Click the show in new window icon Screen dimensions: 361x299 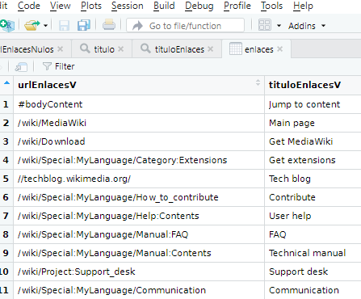tap(21, 66)
